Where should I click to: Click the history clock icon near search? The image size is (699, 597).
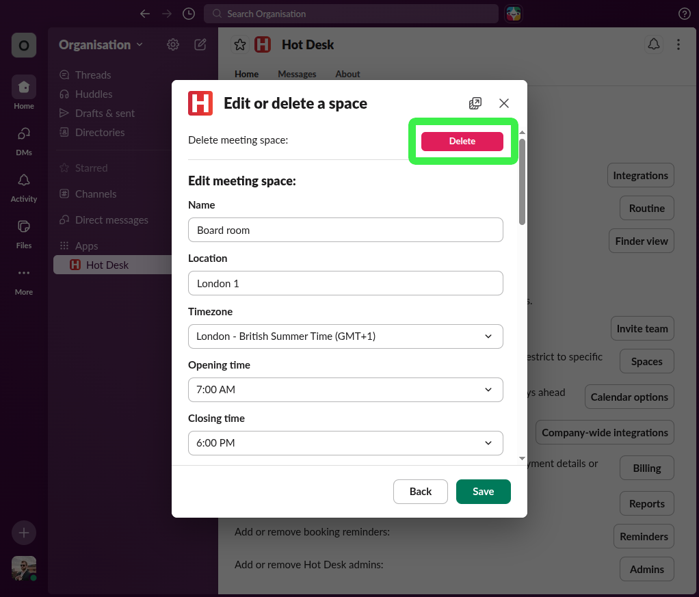(x=188, y=13)
